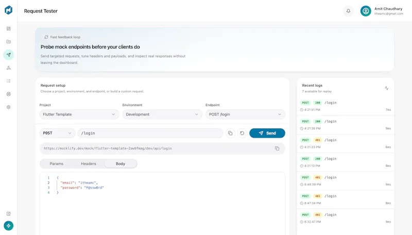The height and width of the screenshot is (235, 412).
Task: Click the mocklify.dev mock URL text
Action: 108,148
